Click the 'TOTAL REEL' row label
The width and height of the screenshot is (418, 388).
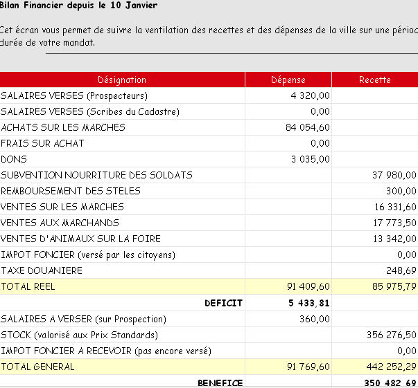pyautogui.click(x=28, y=287)
